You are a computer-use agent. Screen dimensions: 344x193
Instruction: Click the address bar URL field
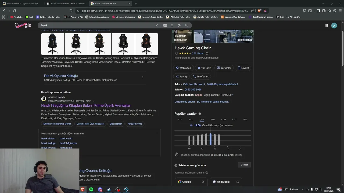click(x=164, y=11)
